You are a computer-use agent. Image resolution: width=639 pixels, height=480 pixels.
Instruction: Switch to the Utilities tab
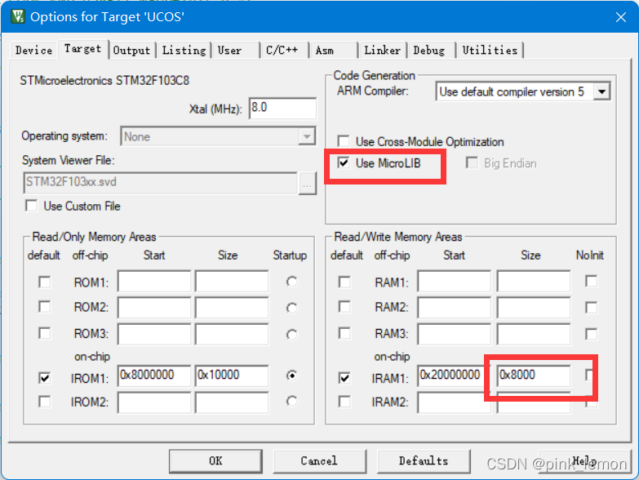490,51
